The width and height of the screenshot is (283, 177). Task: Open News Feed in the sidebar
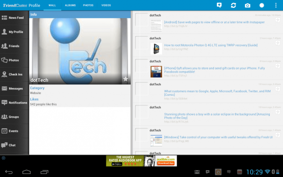pos(15,18)
